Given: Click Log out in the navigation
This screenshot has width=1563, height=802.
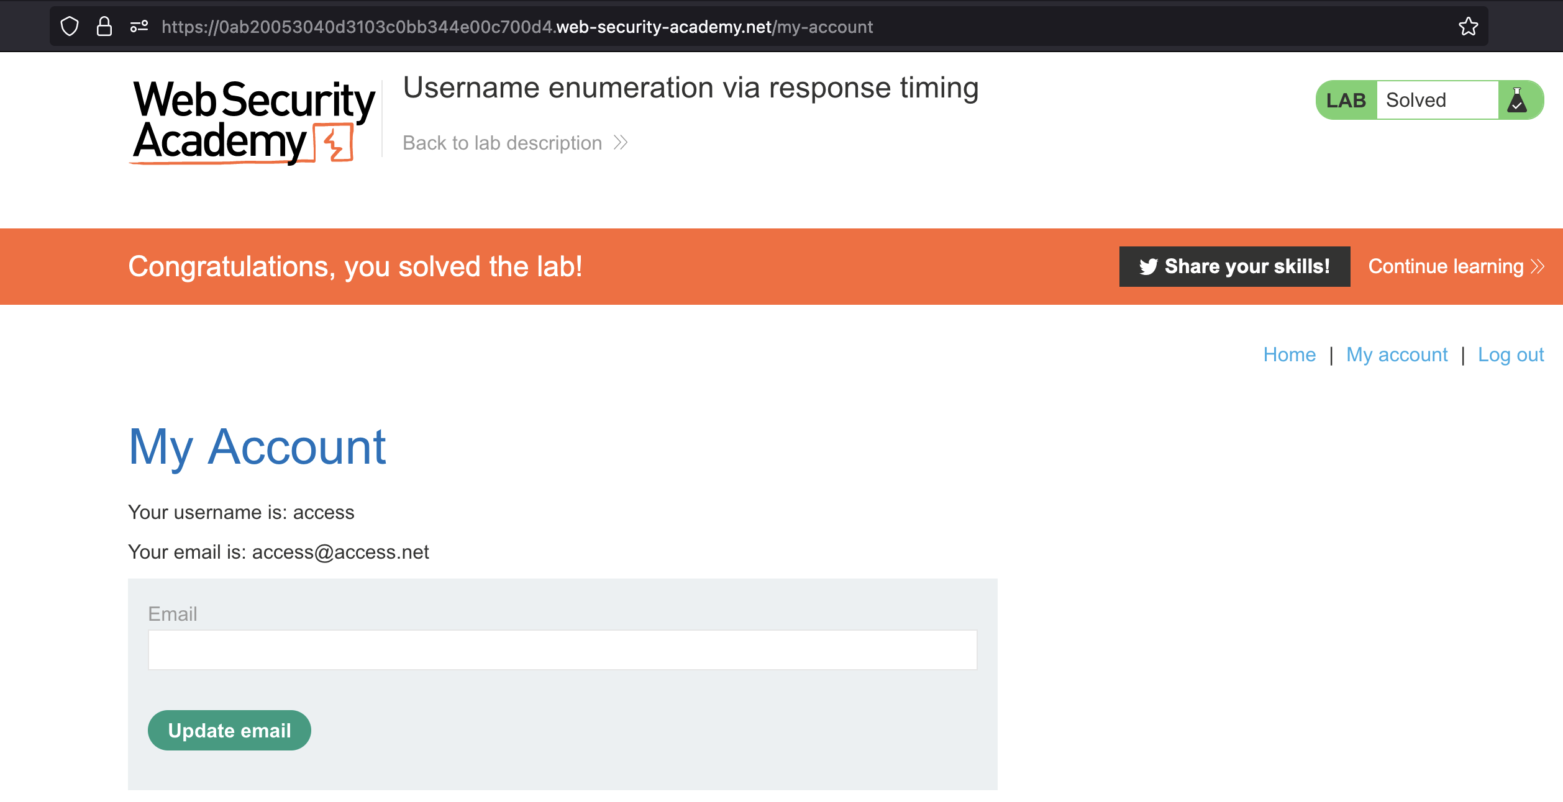Looking at the screenshot, I should click(1510, 354).
